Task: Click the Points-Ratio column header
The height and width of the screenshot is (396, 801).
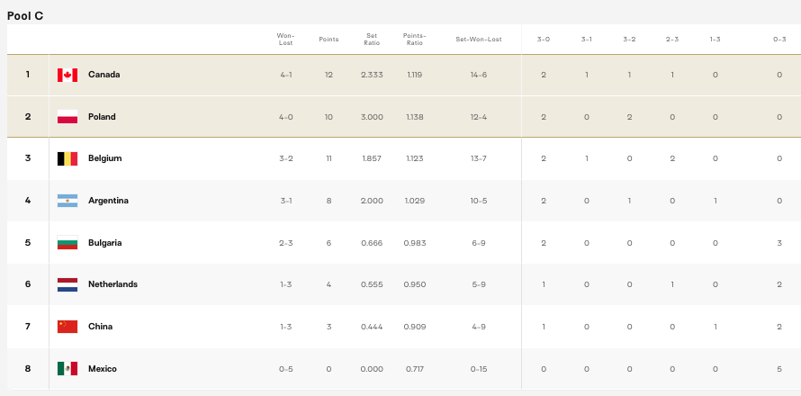Action: click(x=415, y=39)
